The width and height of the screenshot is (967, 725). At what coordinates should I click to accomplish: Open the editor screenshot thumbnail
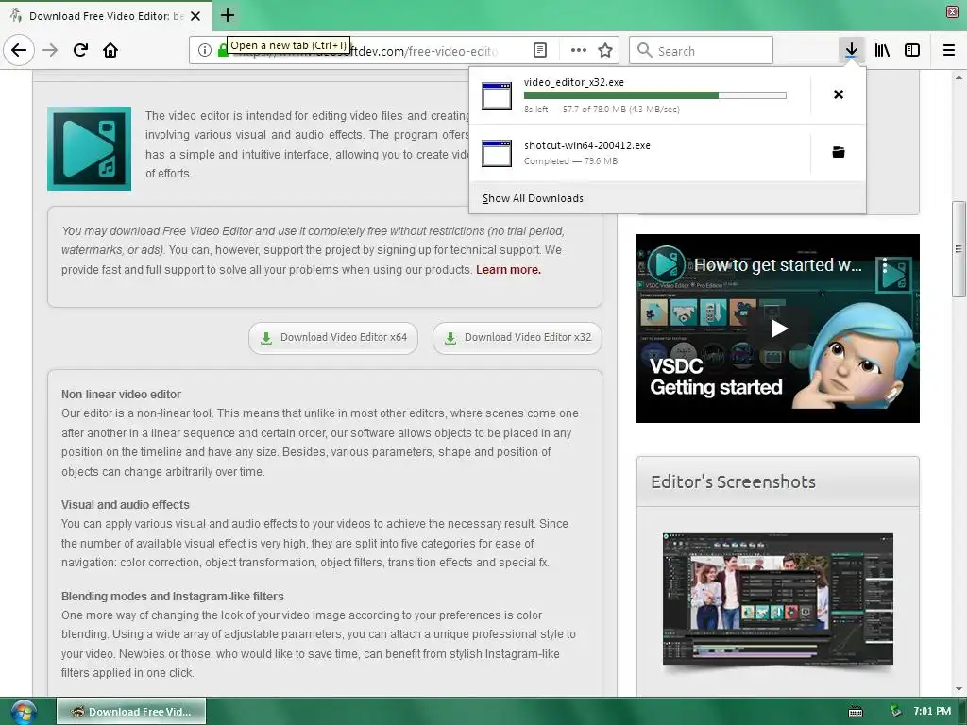tap(778, 599)
